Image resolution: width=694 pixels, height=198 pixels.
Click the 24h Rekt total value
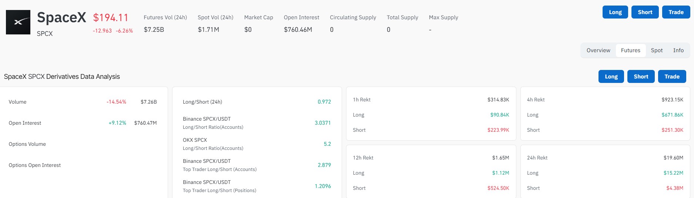pyautogui.click(x=673, y=158)
